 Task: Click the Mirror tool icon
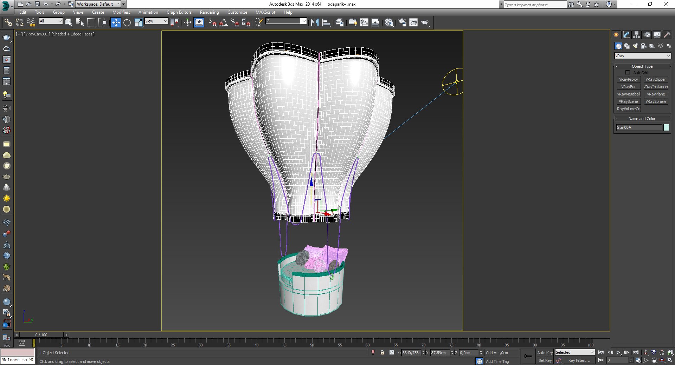[315, 22]
